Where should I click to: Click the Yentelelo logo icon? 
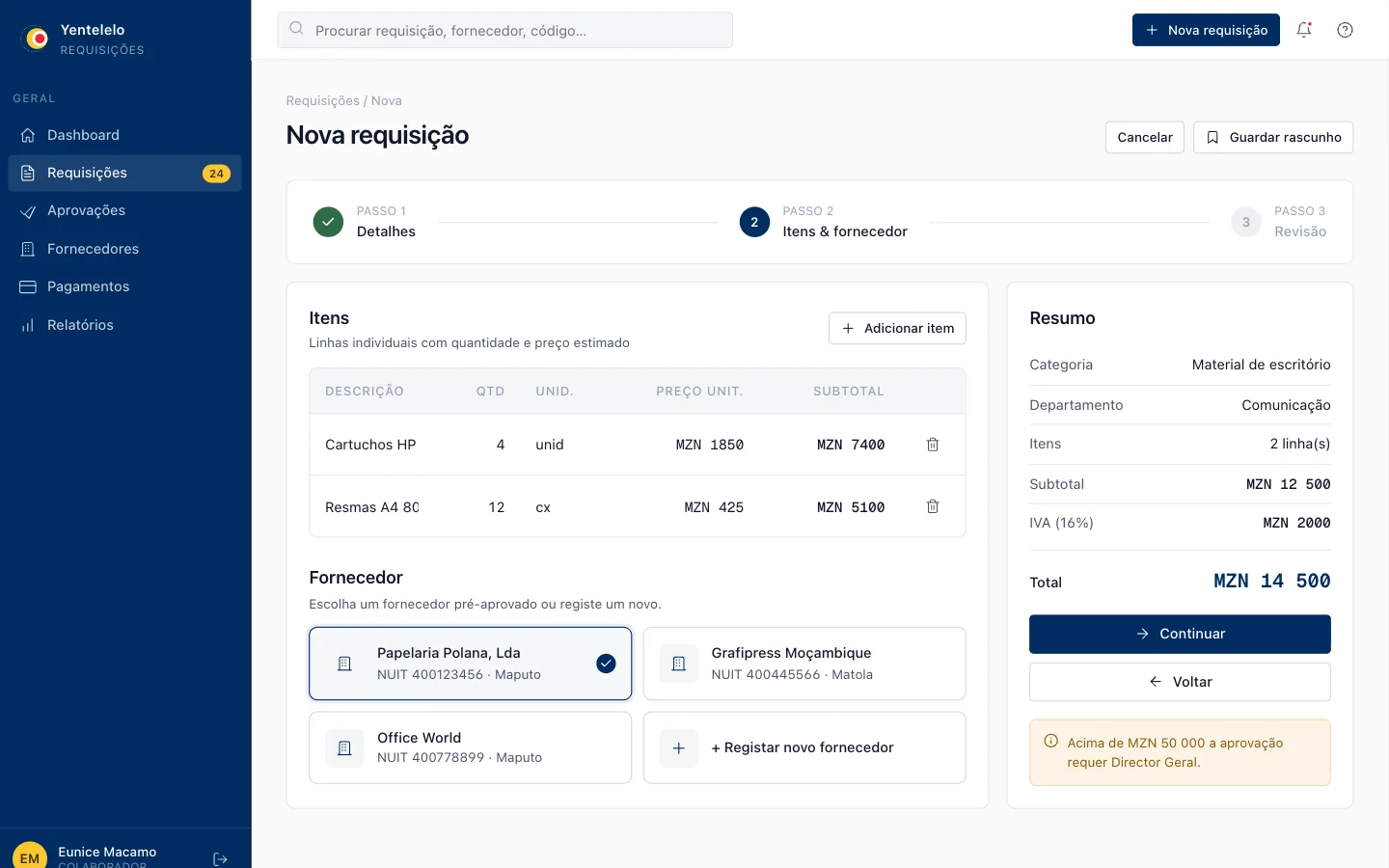point(37,39)
